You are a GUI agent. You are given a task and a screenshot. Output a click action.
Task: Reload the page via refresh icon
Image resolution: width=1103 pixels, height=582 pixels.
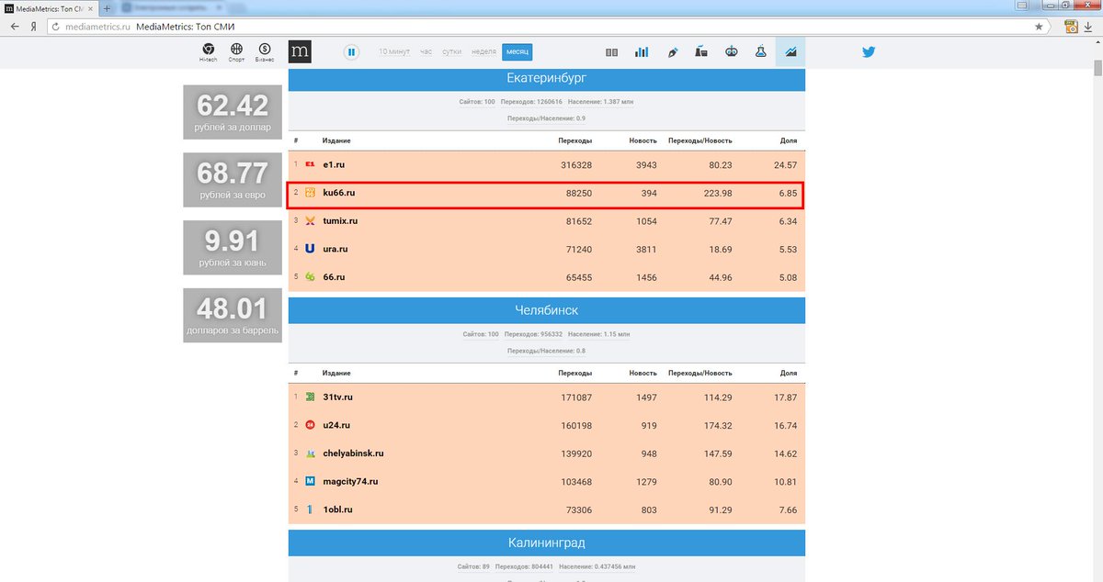tap(55, 27)
